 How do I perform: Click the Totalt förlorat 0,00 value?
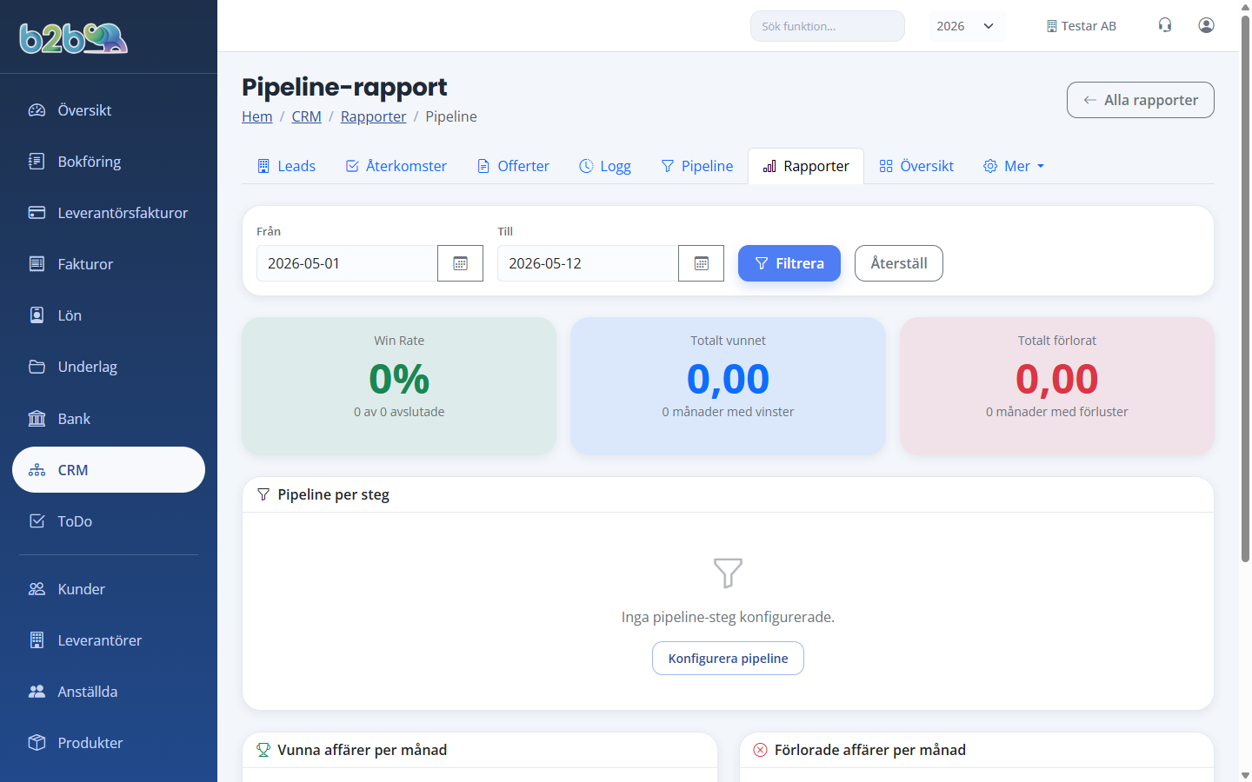pos(1056,379)
